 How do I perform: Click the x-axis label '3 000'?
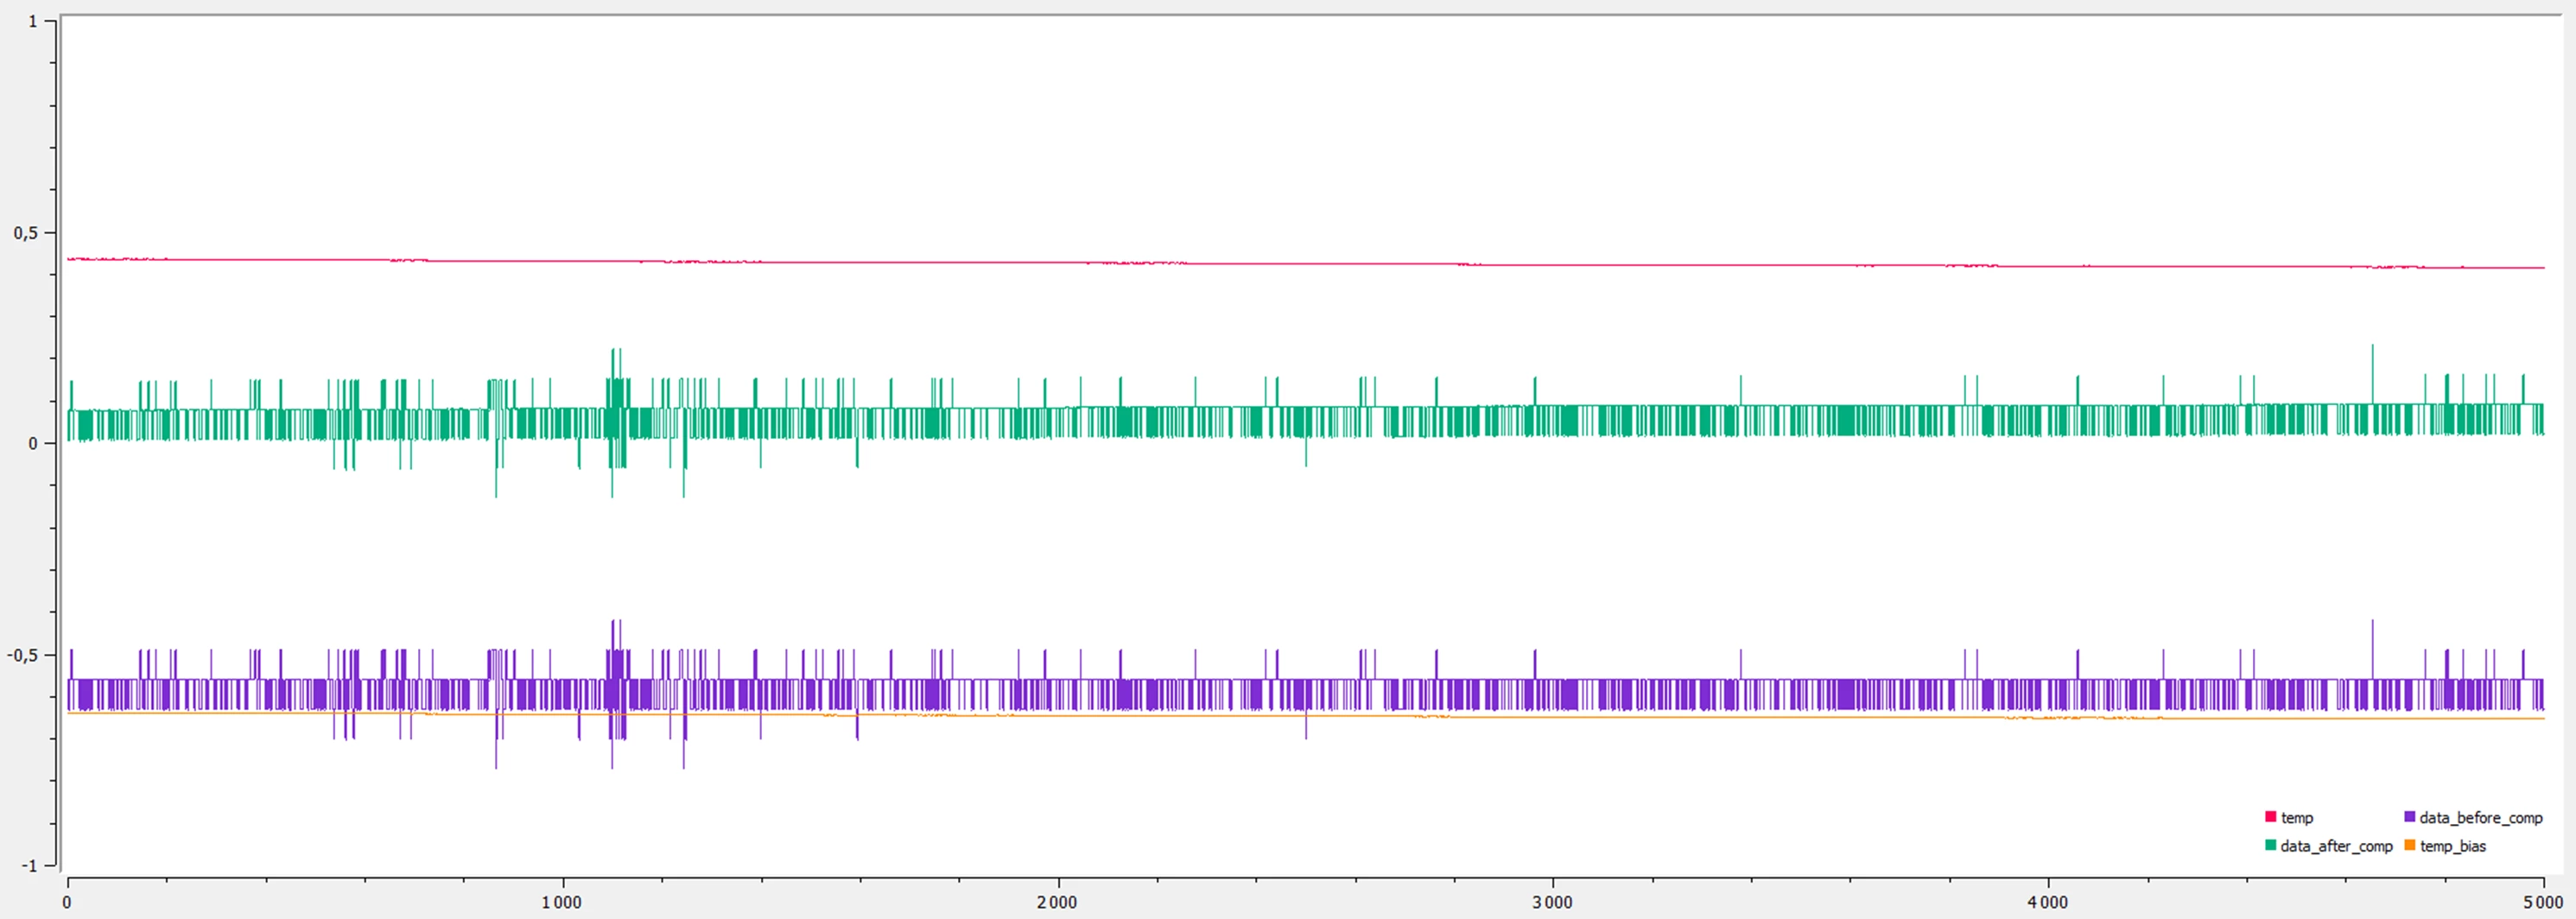point(1552,902)
